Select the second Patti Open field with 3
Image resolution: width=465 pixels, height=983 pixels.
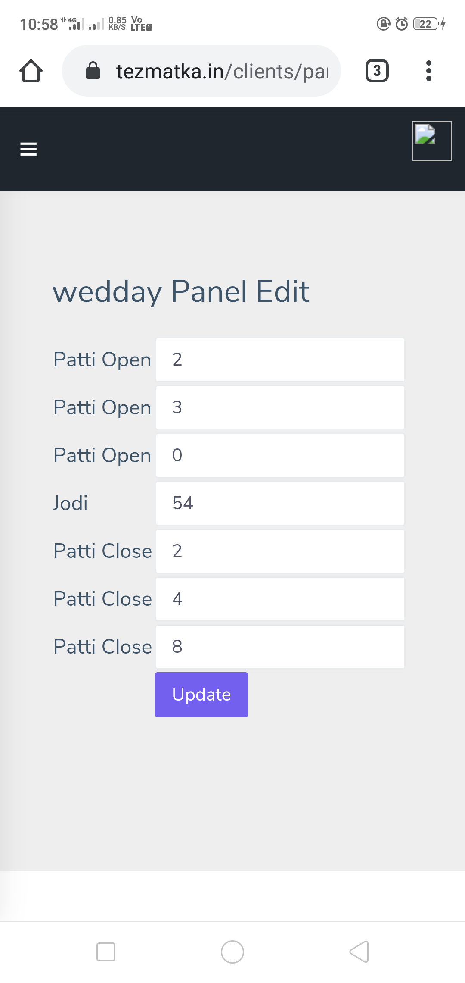[x=280, y=407]
